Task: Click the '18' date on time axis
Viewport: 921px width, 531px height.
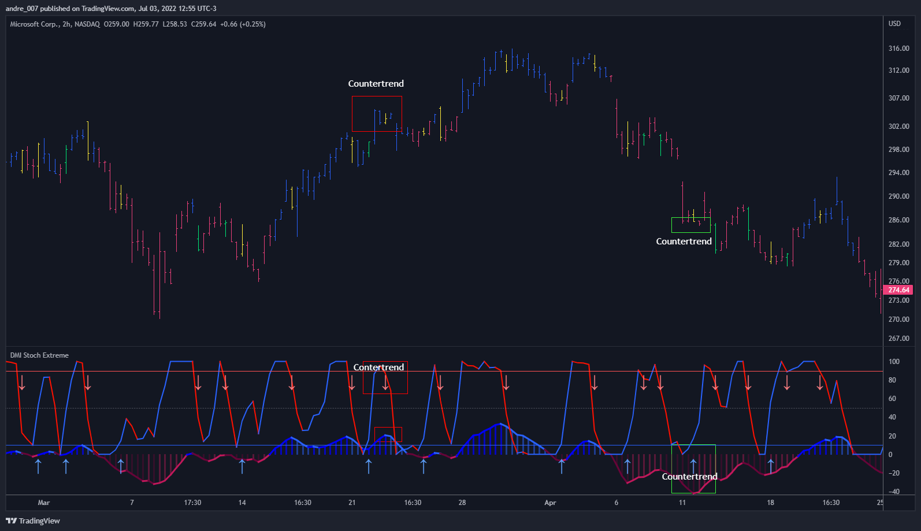Action: [x=770, y=503]
